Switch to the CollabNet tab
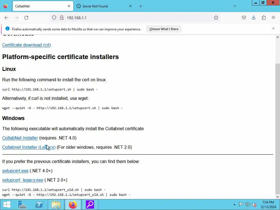Viewport: 280px width, 210px height. click(x=43, y=6)
